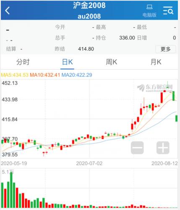Screen dimensions: 180x210
Task: Switch to the 分时 tab
Action: pos(23,62)
